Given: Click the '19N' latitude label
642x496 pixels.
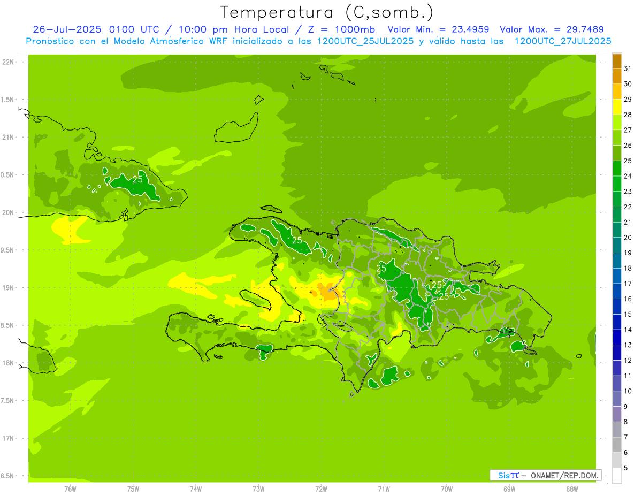Looking at the screenshot, I should coord(9,288).
